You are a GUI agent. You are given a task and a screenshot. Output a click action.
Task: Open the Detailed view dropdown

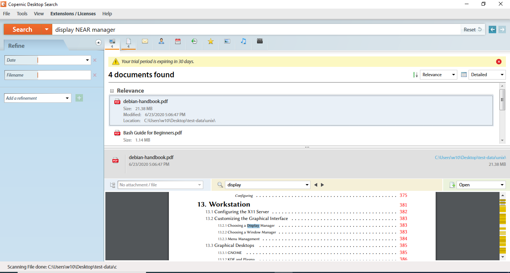click(487, 75)
